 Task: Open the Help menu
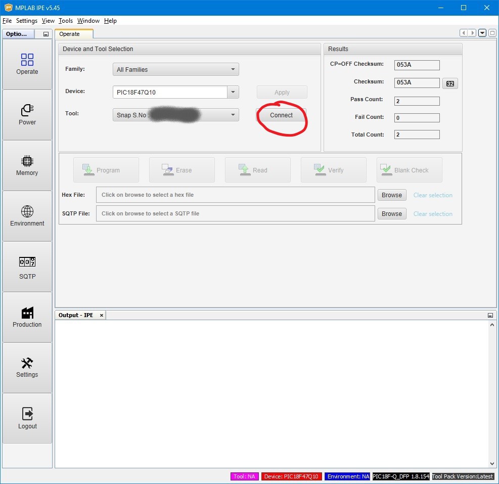(110, 21)
